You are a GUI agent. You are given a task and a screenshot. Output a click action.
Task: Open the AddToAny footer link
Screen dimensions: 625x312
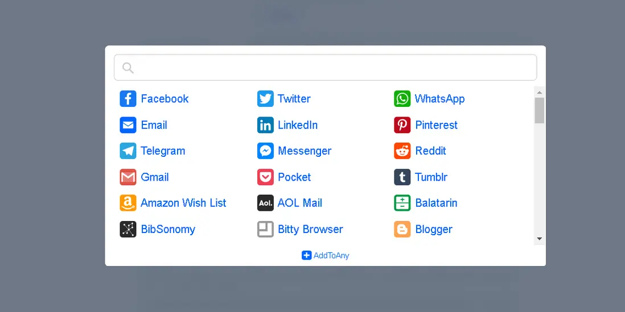click(325, 256)
